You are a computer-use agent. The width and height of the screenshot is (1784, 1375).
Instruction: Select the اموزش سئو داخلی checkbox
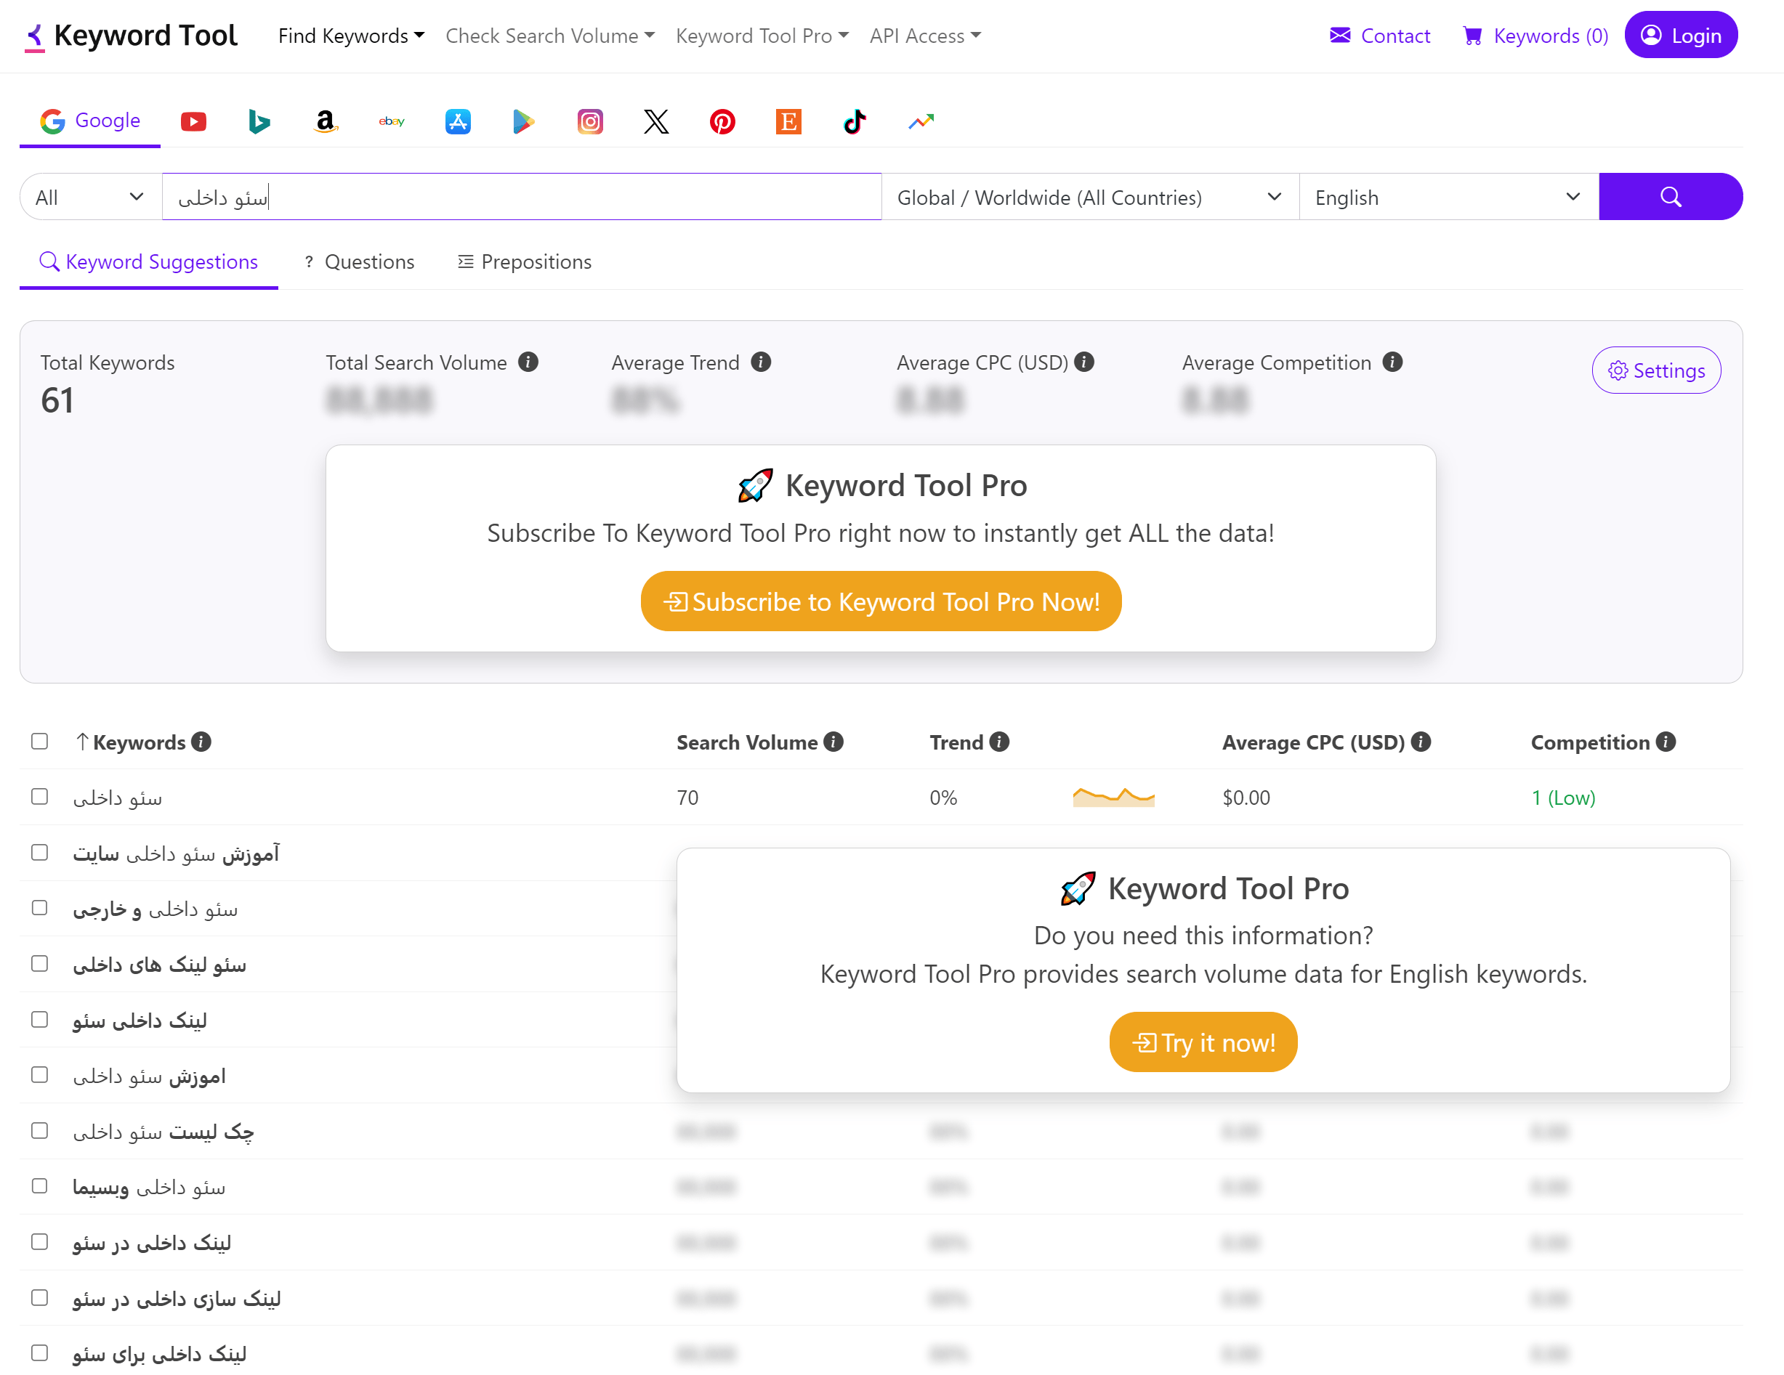point(39,1075)
